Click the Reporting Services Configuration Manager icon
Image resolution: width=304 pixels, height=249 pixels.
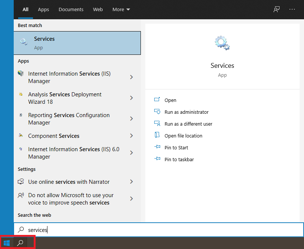21,115
